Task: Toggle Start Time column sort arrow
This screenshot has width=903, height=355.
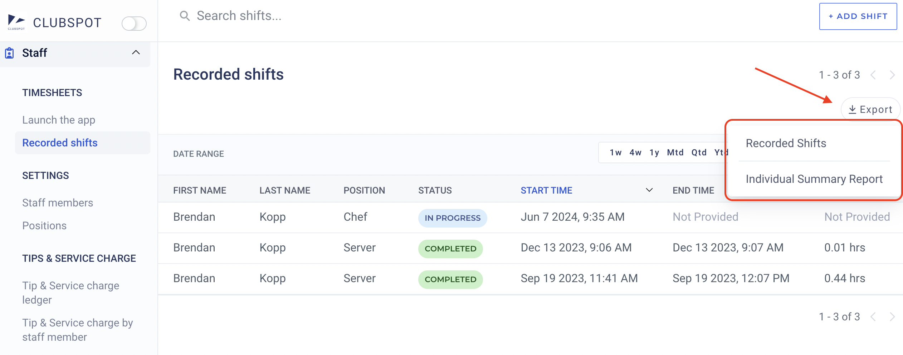Action: tap(649, 190)
